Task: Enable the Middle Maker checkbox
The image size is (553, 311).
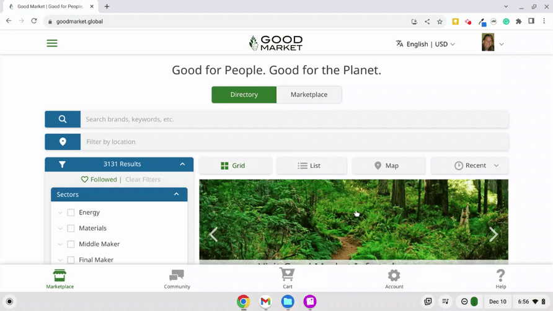Action: 71,244
